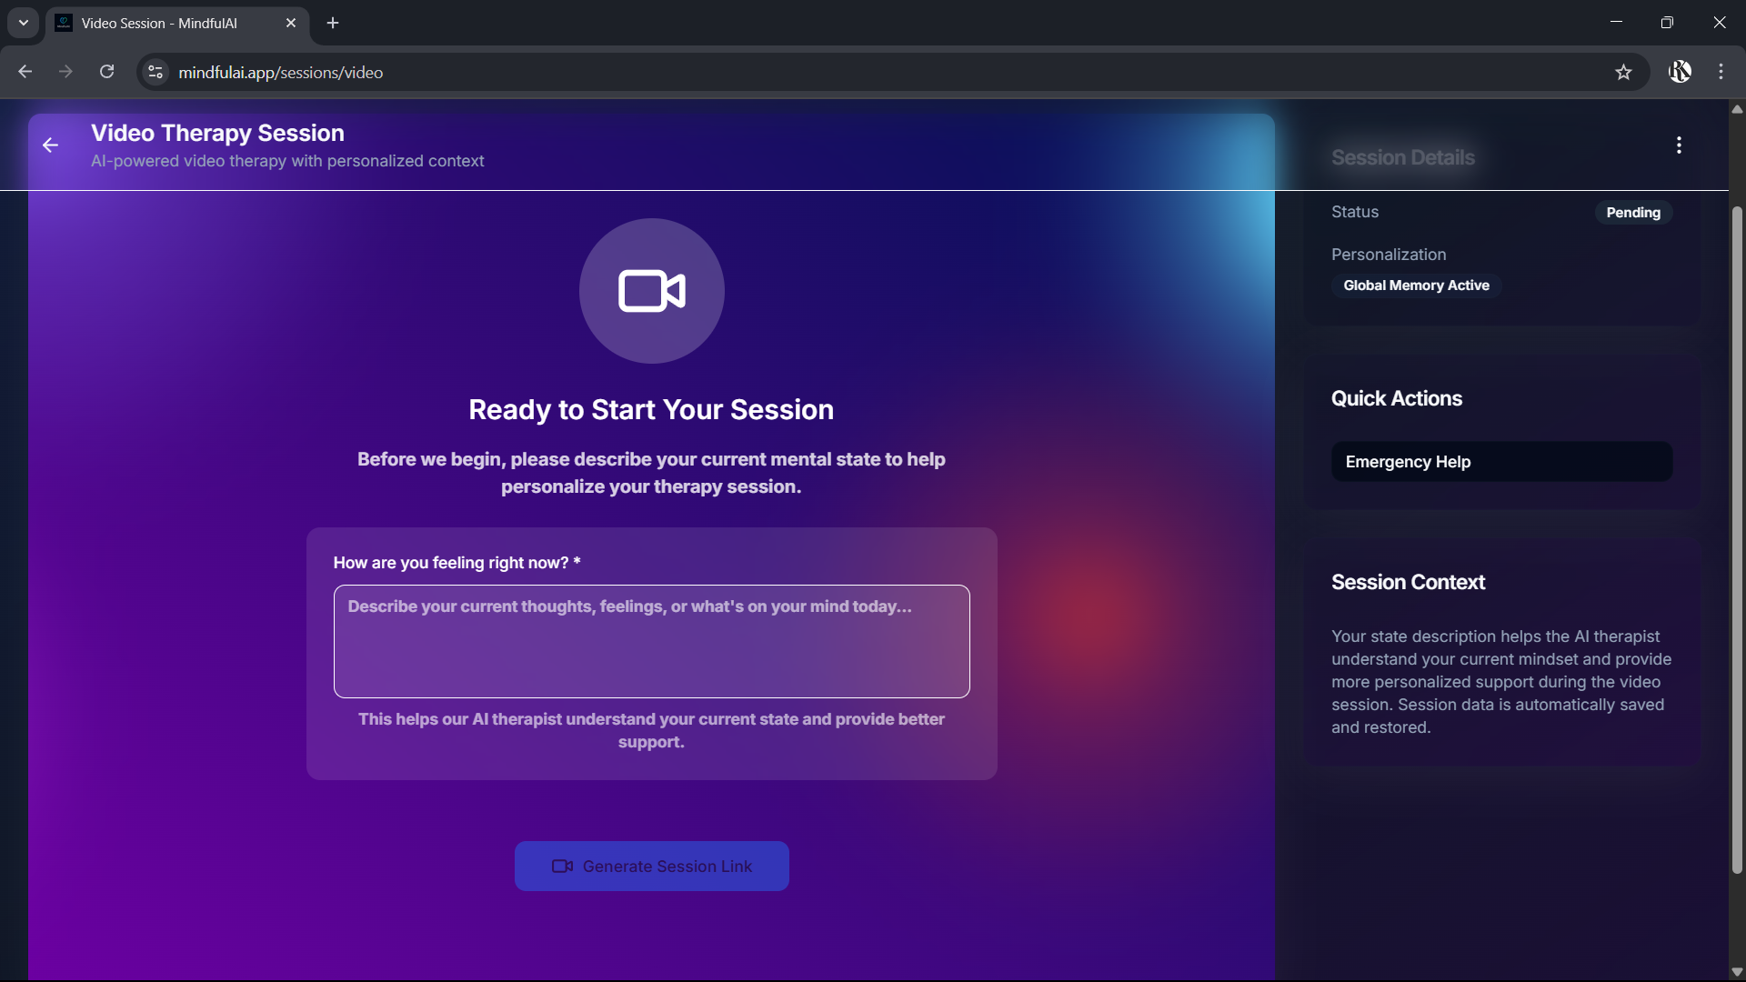Viewport: 1746px width, 982px height.
Task: Click the address bar URL
Action: 280,73
